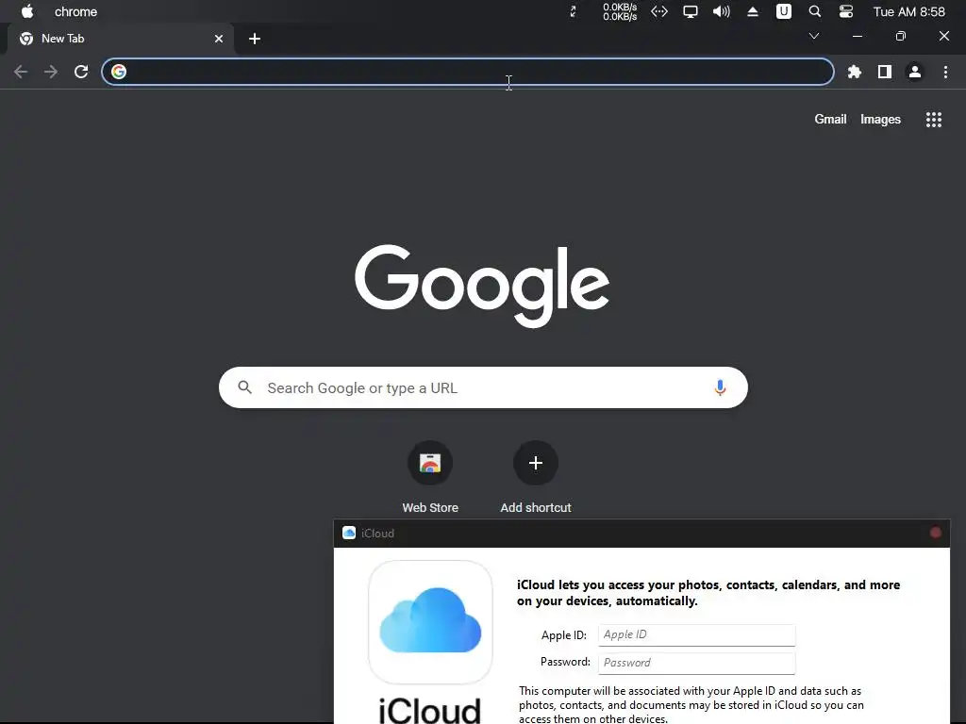Open a new tab with plus button
Screen dimensions: 966x724
(255, 39)
